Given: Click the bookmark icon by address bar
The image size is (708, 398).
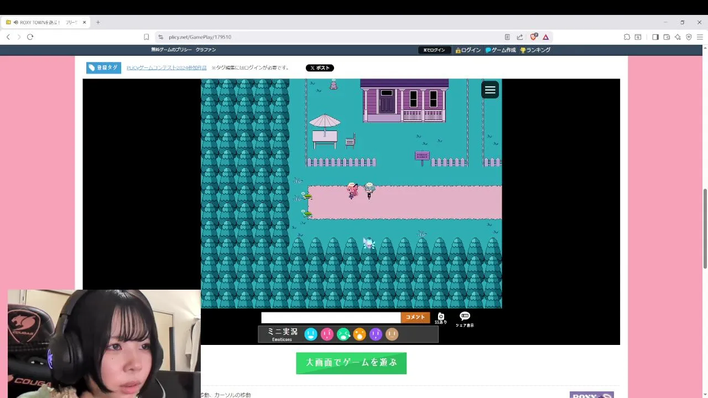Looking at the screenshot, I should [146, 37].
